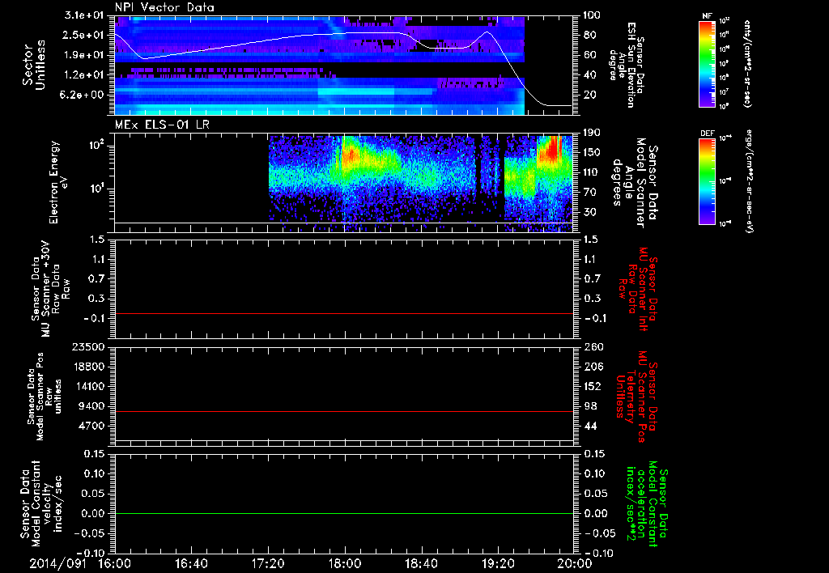Click the 17:20 time tick label
Image resolution: width=829 pixels, height=573 pixels.
pyautogui.click(x=268, y=563)
